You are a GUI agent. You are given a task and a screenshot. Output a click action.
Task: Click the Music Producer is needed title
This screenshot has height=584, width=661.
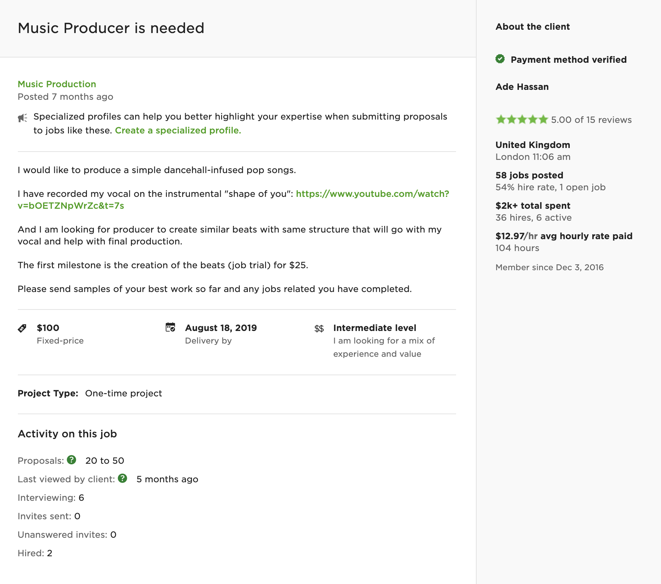(x=111, y=28)
